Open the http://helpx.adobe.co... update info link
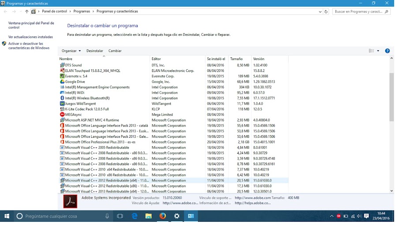 click(x=252, y=203)
